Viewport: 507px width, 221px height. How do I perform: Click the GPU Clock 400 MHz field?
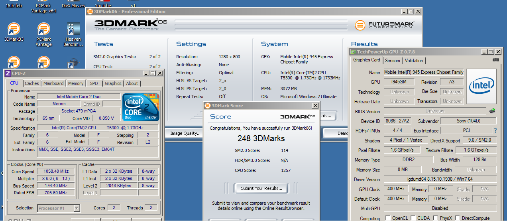point(396,189)
